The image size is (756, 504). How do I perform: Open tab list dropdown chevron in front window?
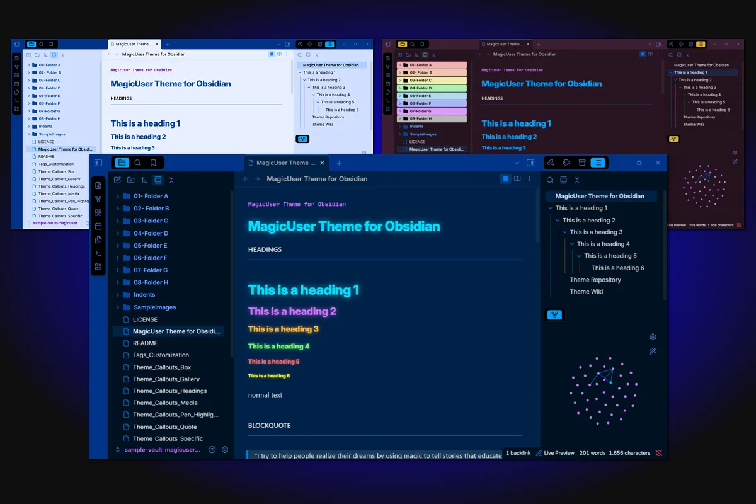pyautogui.click(x=517, y=163)
